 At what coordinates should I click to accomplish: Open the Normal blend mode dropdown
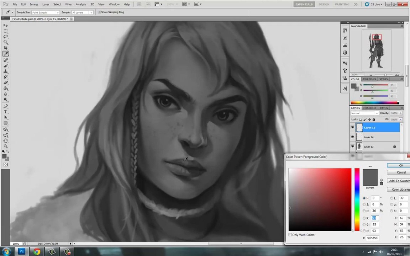click(364, 113)
